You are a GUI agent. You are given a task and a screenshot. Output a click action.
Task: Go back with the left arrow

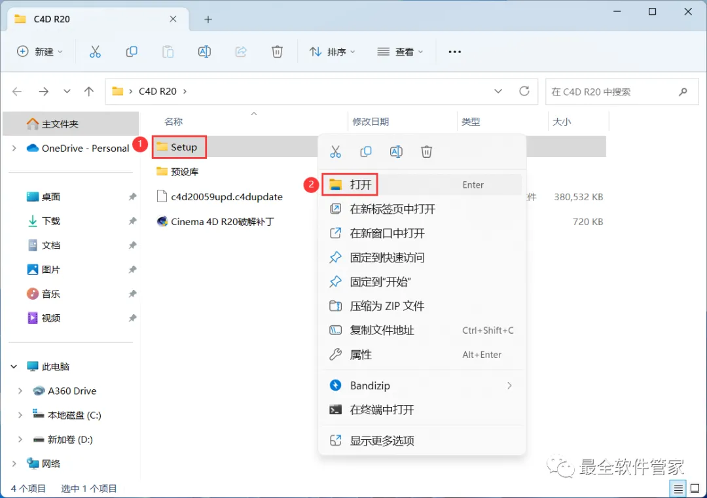pos(17,92)
